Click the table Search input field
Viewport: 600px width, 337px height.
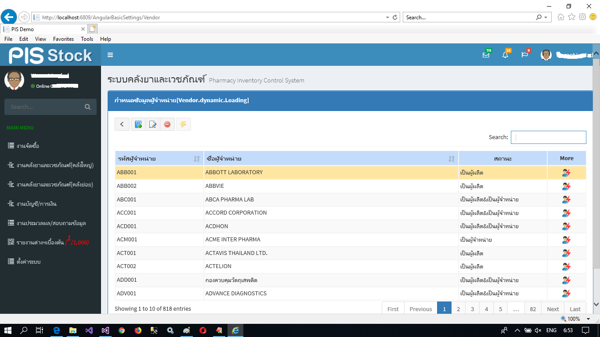click(x=548, y=137)
